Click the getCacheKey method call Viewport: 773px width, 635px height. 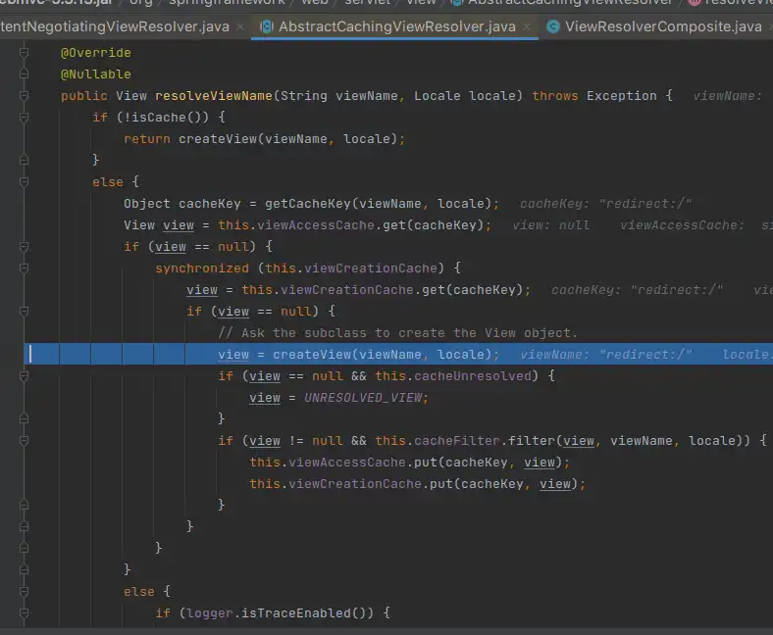click(x=308, y=204)
